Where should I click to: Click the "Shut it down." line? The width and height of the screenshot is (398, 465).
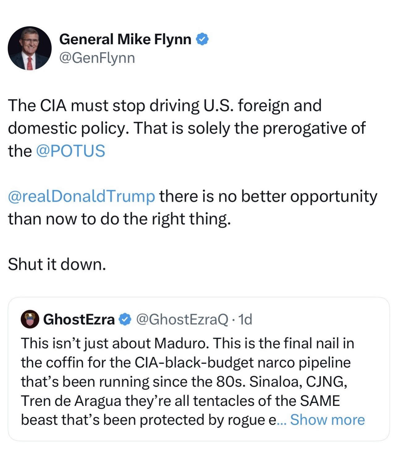(57, 265)
